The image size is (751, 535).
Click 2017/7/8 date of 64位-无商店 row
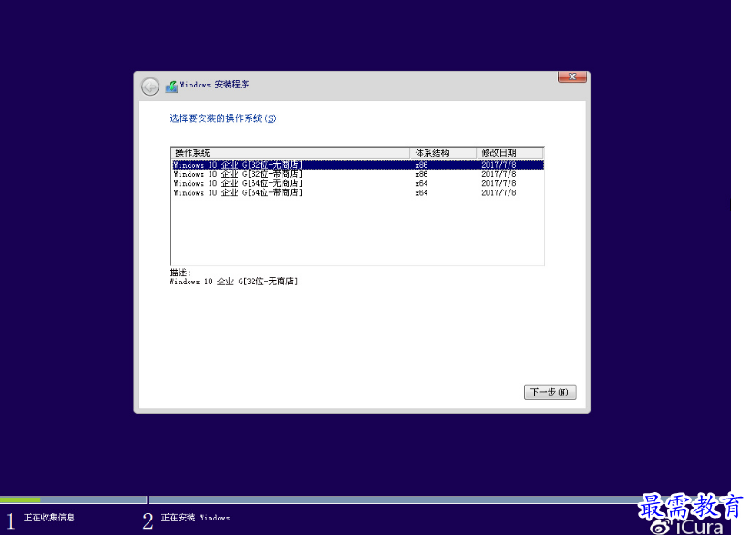pos(499,183)
